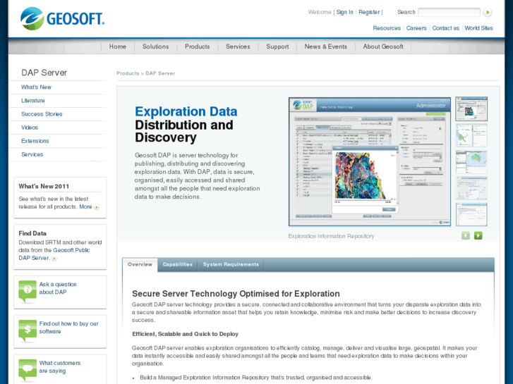Click the Exploration Information Repository caption
The height and width of the screenshot is (384, 513).
pos(331,236)
